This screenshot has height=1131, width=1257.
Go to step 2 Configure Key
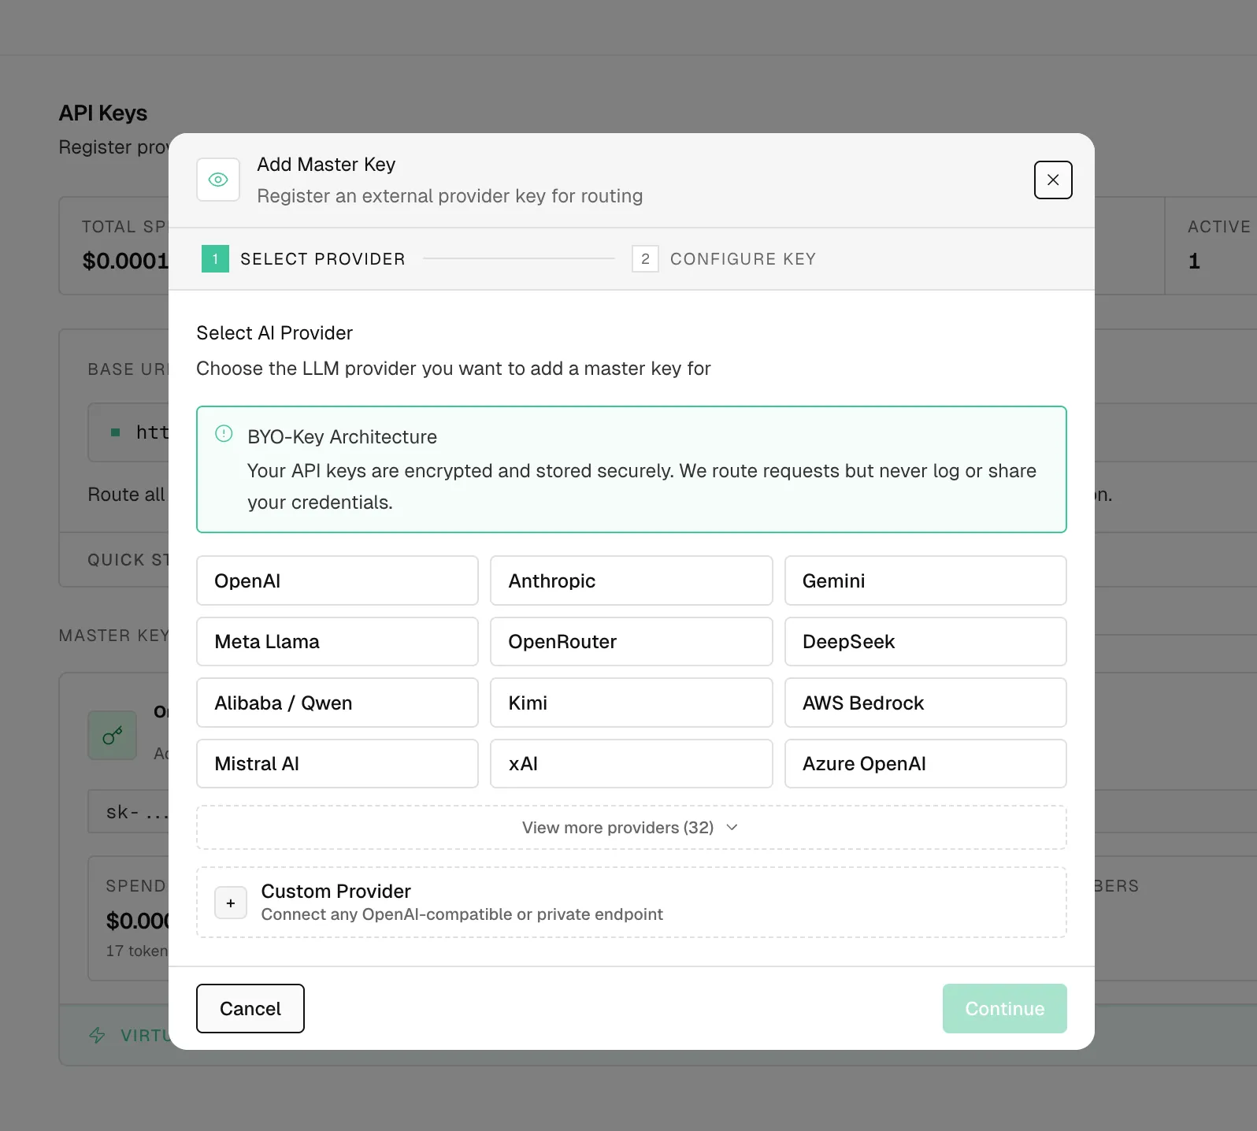click(x=724, y=258)
